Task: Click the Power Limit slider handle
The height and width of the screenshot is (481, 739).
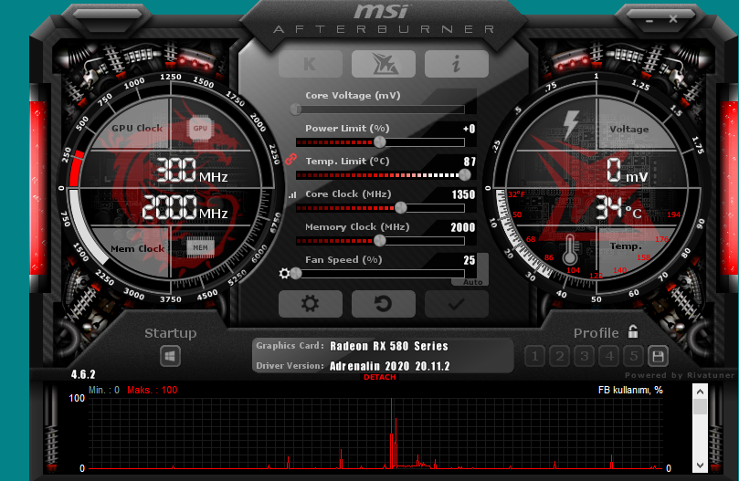Action: click(x=379, y=141)
